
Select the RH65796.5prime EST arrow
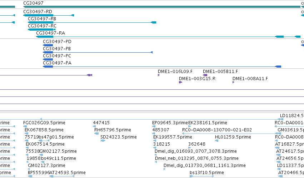coord(96,133)
